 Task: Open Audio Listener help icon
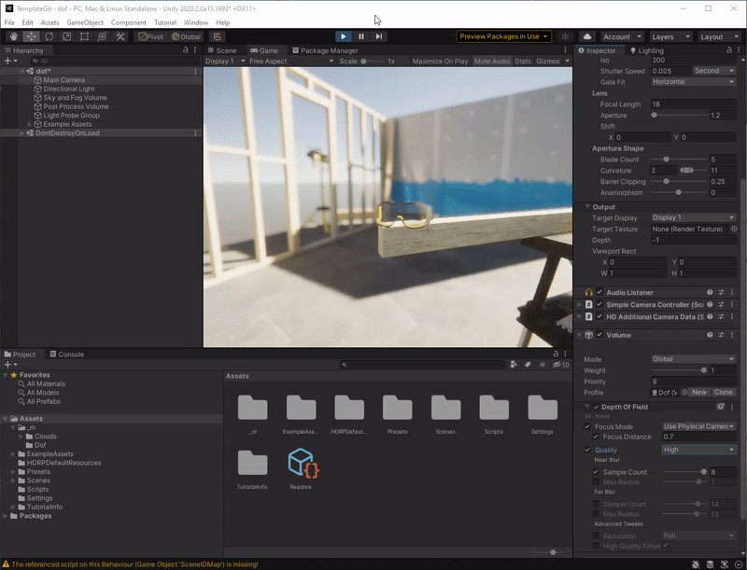710,292
